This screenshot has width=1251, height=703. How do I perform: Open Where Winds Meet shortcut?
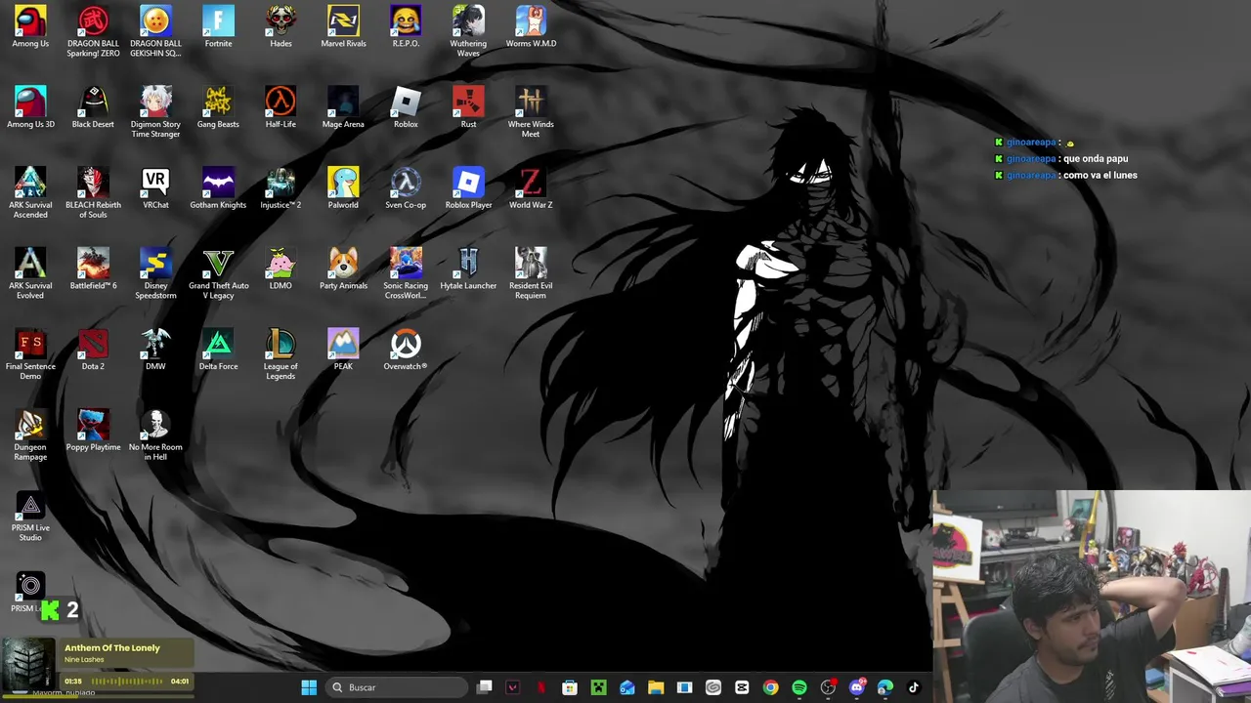[531, 112]
